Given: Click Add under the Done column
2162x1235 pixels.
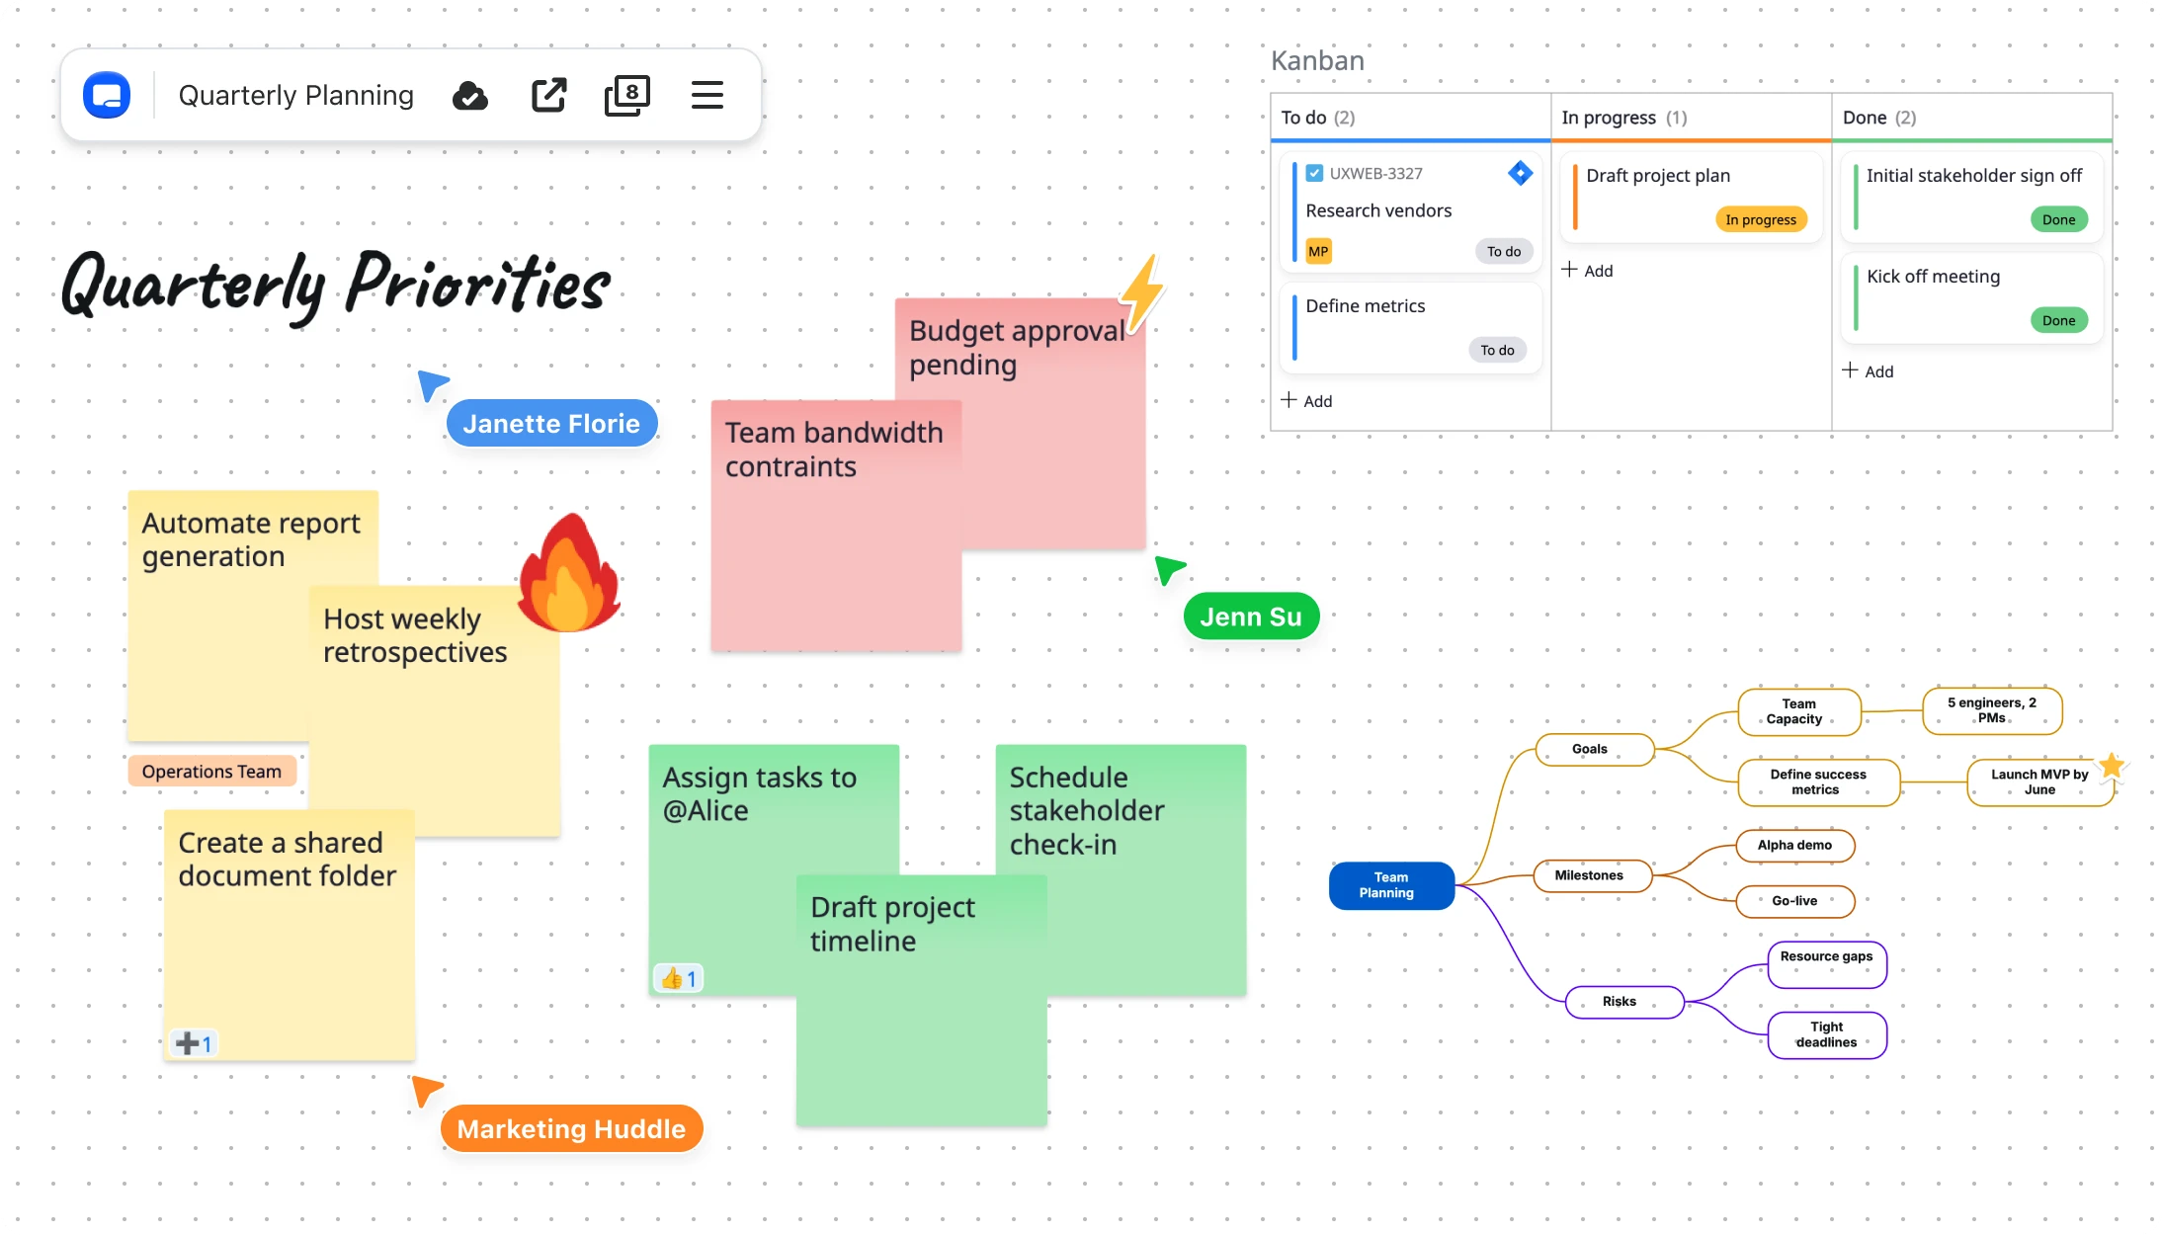Looking at the screenshot, I should (1869, 370).
